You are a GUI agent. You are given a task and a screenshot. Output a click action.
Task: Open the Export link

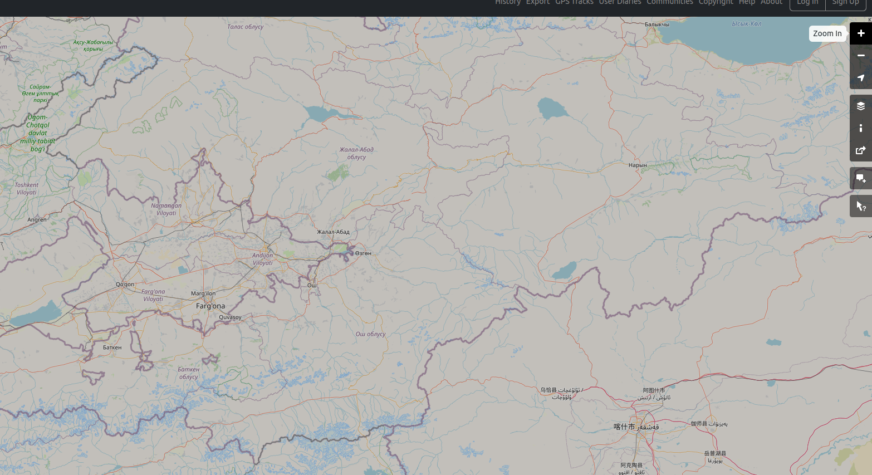point(537,3)
